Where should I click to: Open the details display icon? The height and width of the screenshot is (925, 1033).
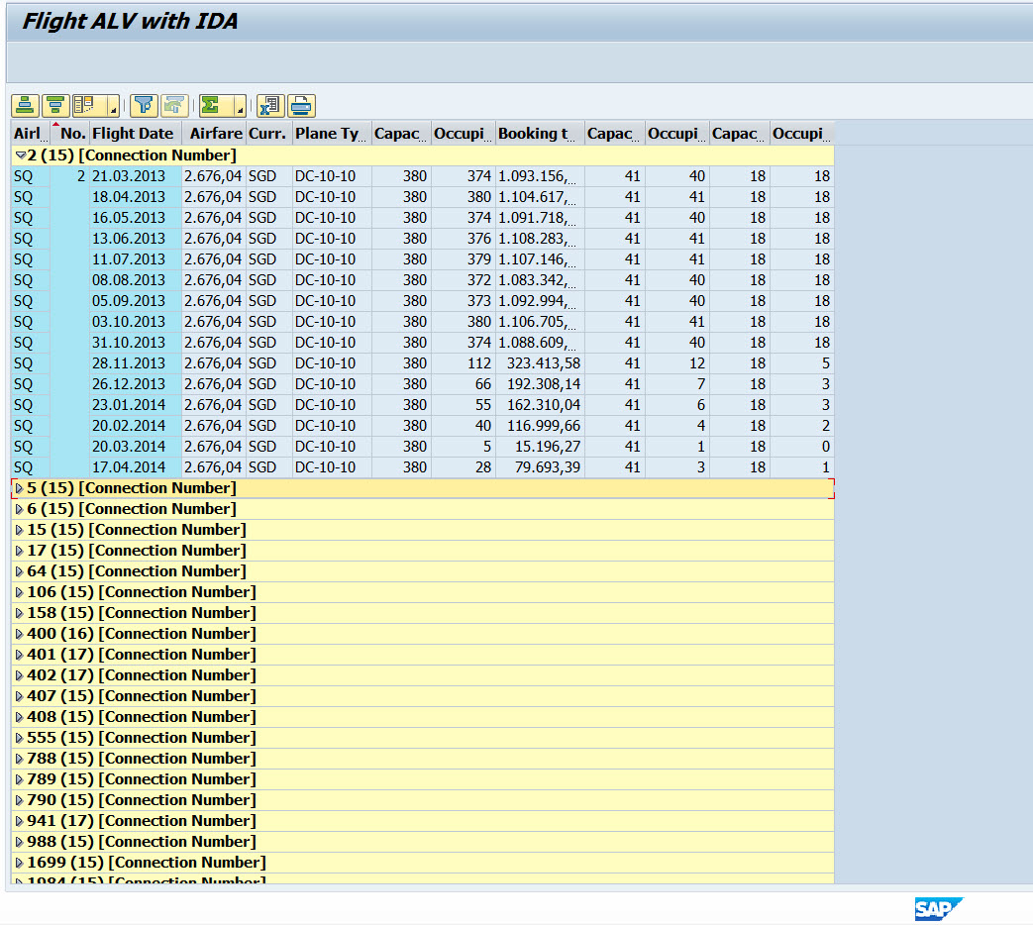[x=86, y=105]
